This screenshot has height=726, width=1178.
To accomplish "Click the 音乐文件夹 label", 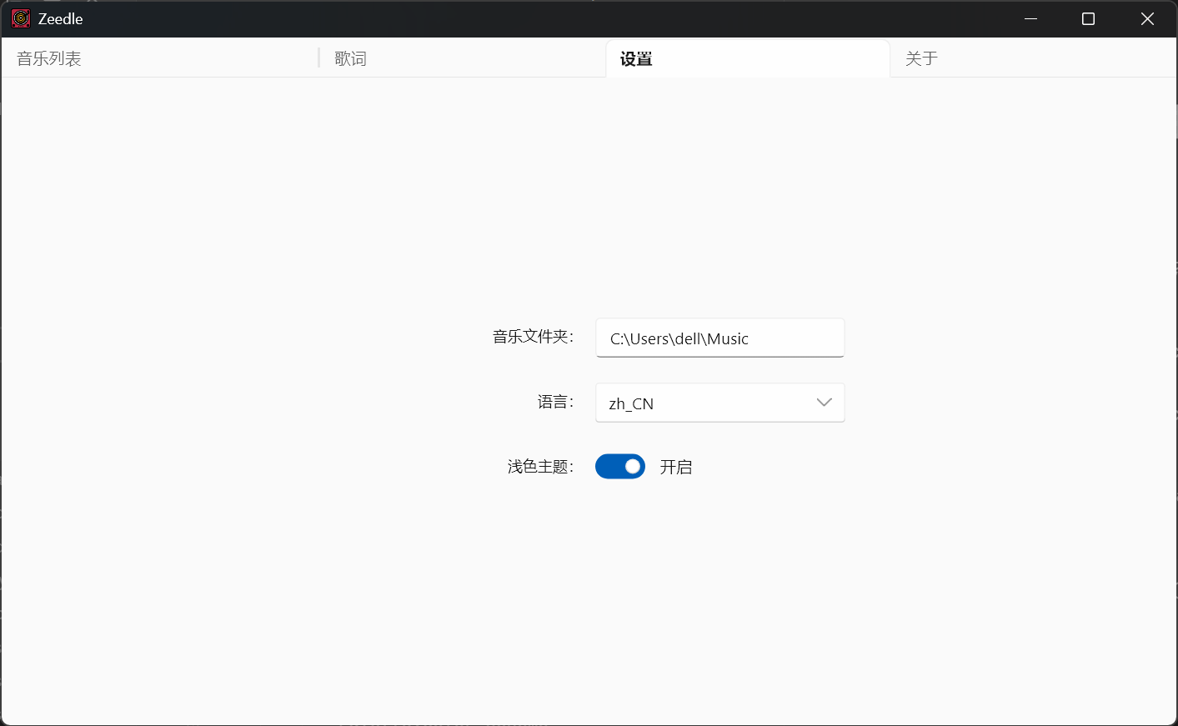I will point(533,337).
